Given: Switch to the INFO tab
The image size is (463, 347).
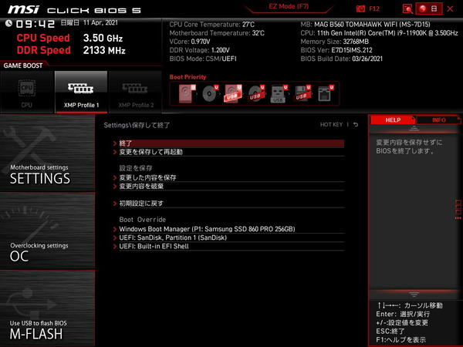Looking at the screenshot, I should (438, 120).
